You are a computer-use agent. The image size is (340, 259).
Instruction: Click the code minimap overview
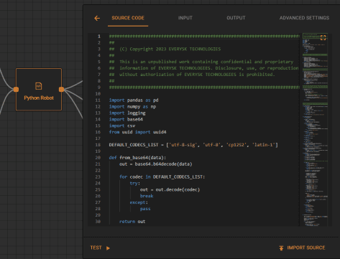coord(315,130)
